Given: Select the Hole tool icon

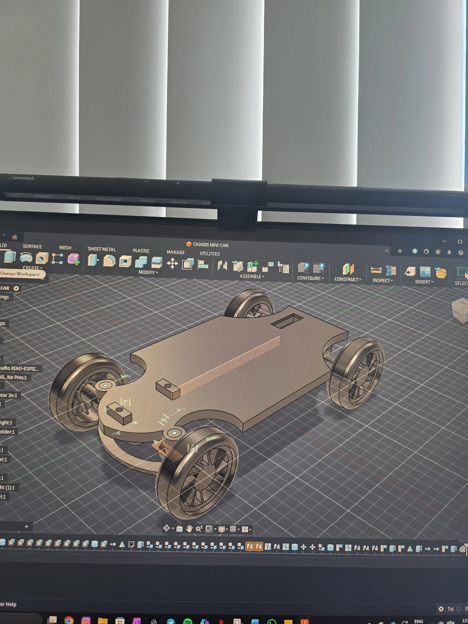Looking at the screenshot, I should (x=42, y=258).
